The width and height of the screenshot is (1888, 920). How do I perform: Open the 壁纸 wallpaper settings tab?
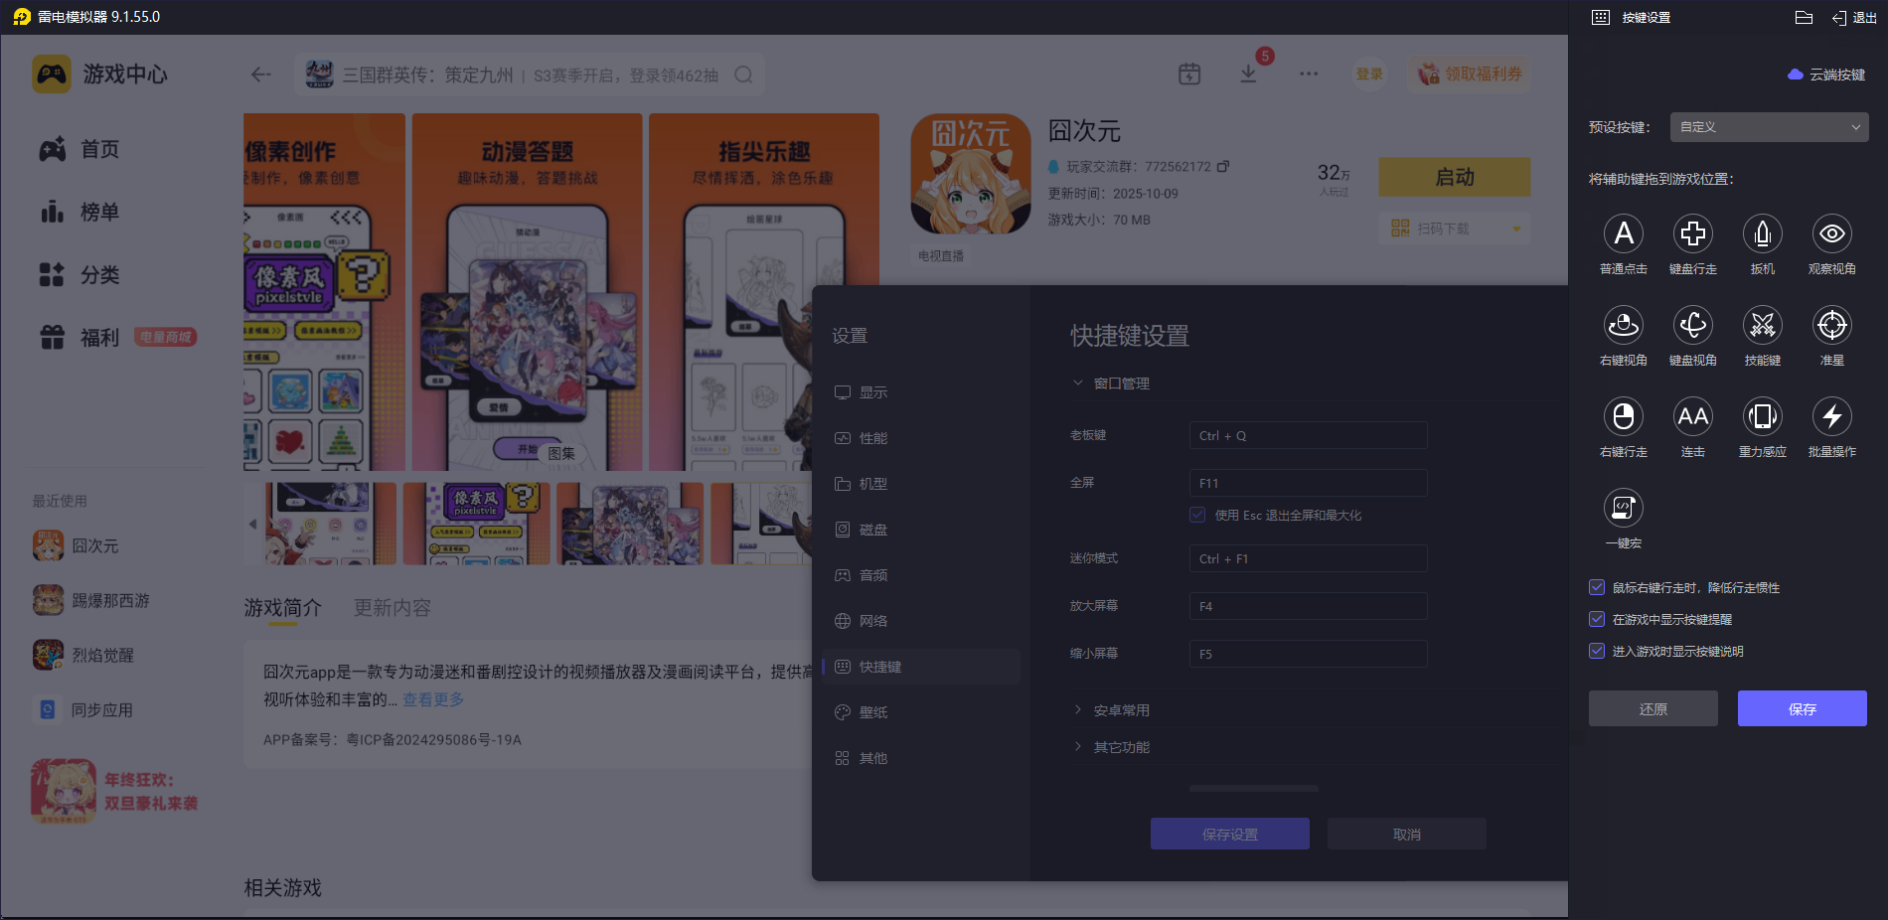[x=921, y=712]
